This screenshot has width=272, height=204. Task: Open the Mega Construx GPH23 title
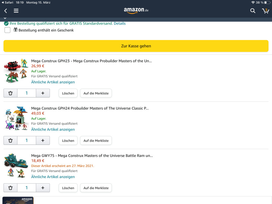91,61
